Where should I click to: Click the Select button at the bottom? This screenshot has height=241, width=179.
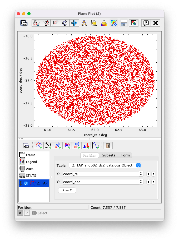click(x=40, y=213)
